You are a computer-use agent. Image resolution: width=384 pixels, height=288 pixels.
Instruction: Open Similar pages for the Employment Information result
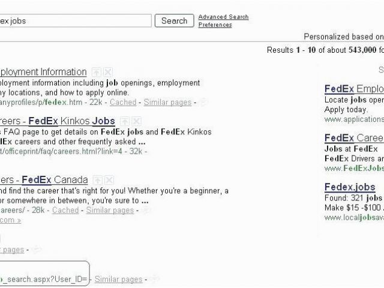point(167,102)
